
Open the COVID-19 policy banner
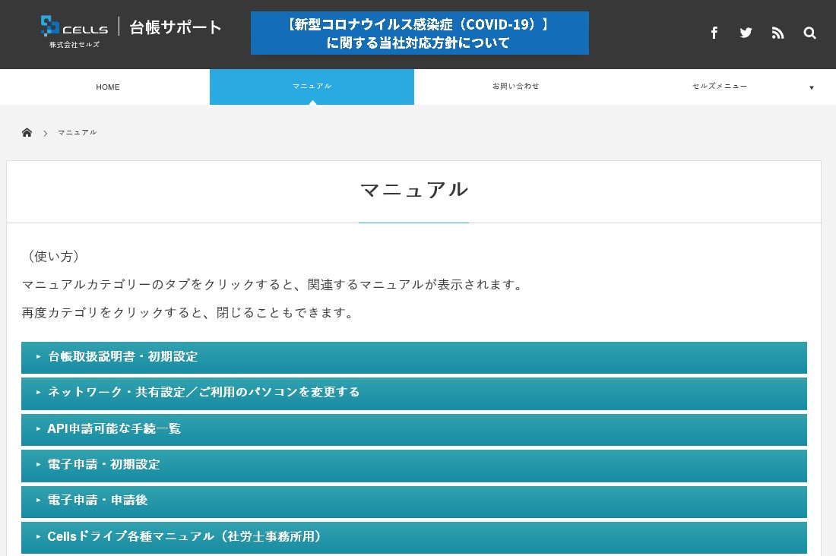click(x=420, y=33)
